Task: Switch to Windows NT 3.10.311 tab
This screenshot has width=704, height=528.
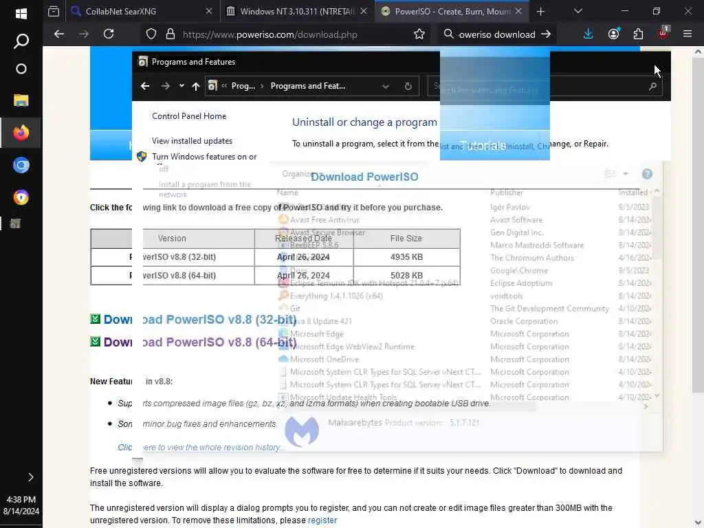Action: tap(296, 11)
